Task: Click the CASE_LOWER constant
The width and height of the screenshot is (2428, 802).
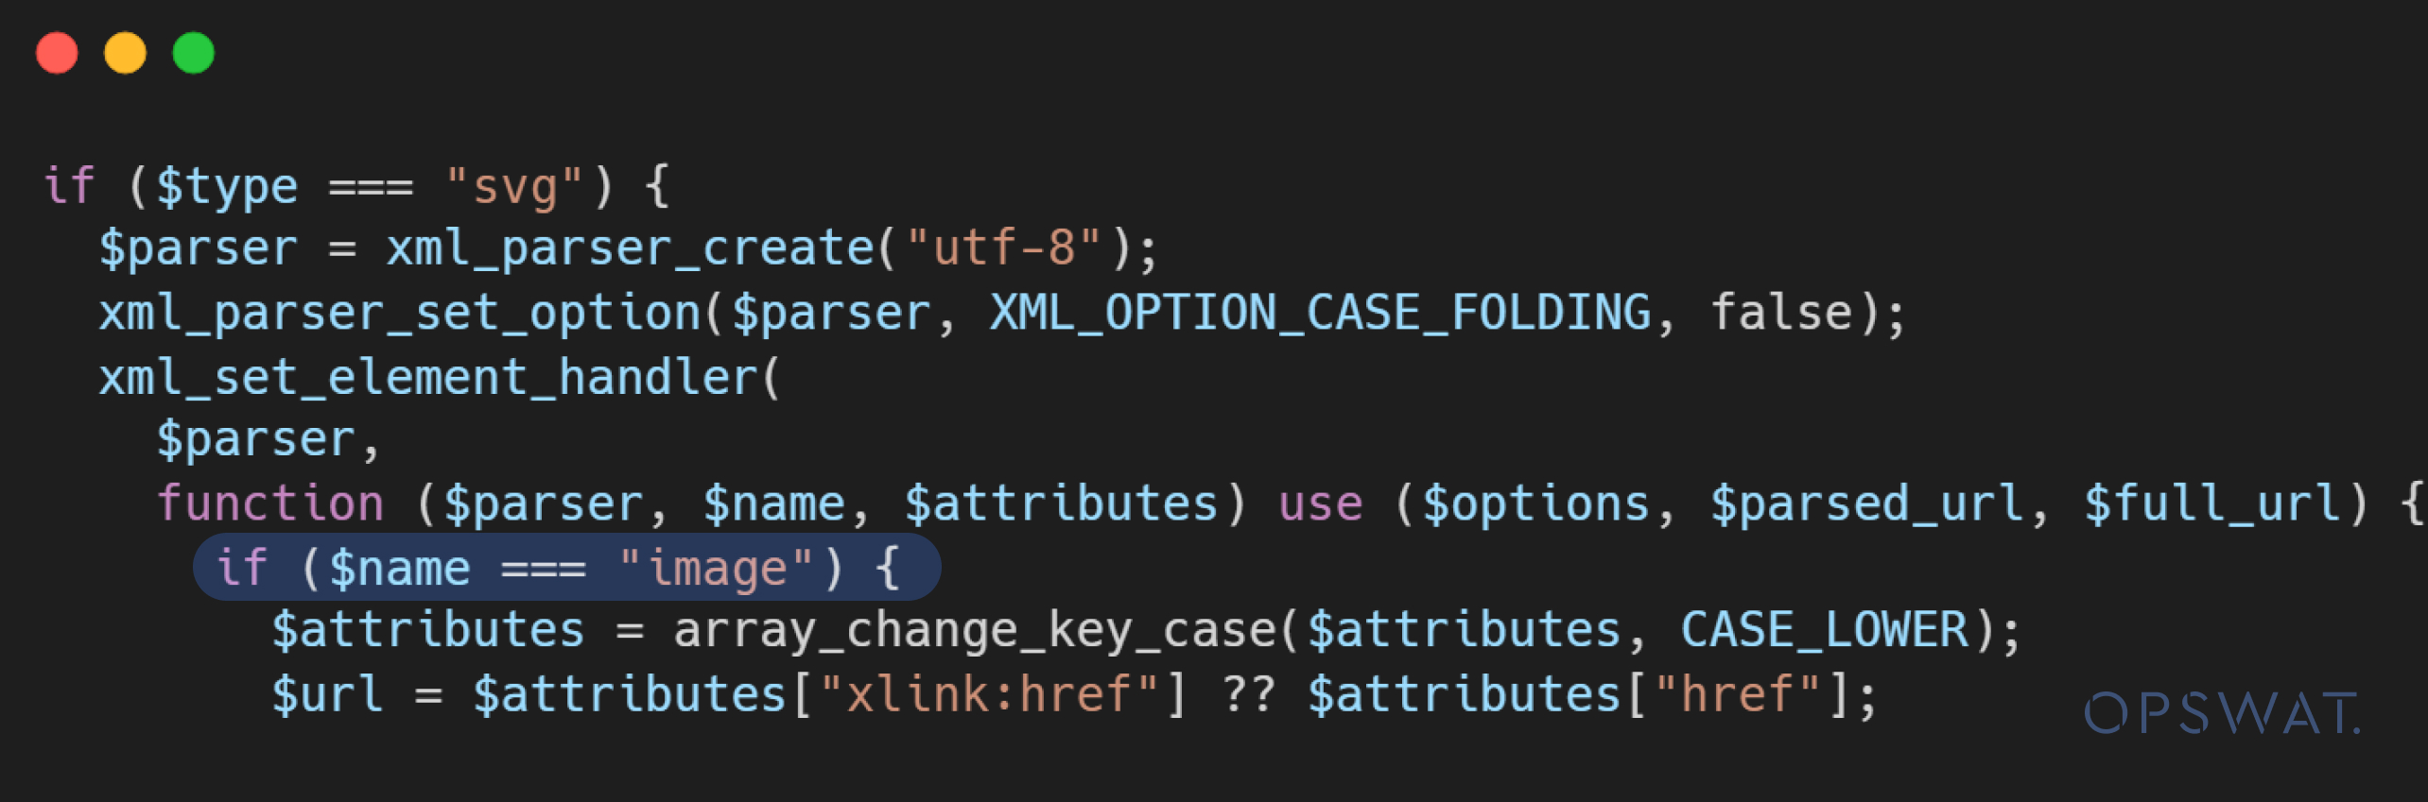Action: 1824,630
